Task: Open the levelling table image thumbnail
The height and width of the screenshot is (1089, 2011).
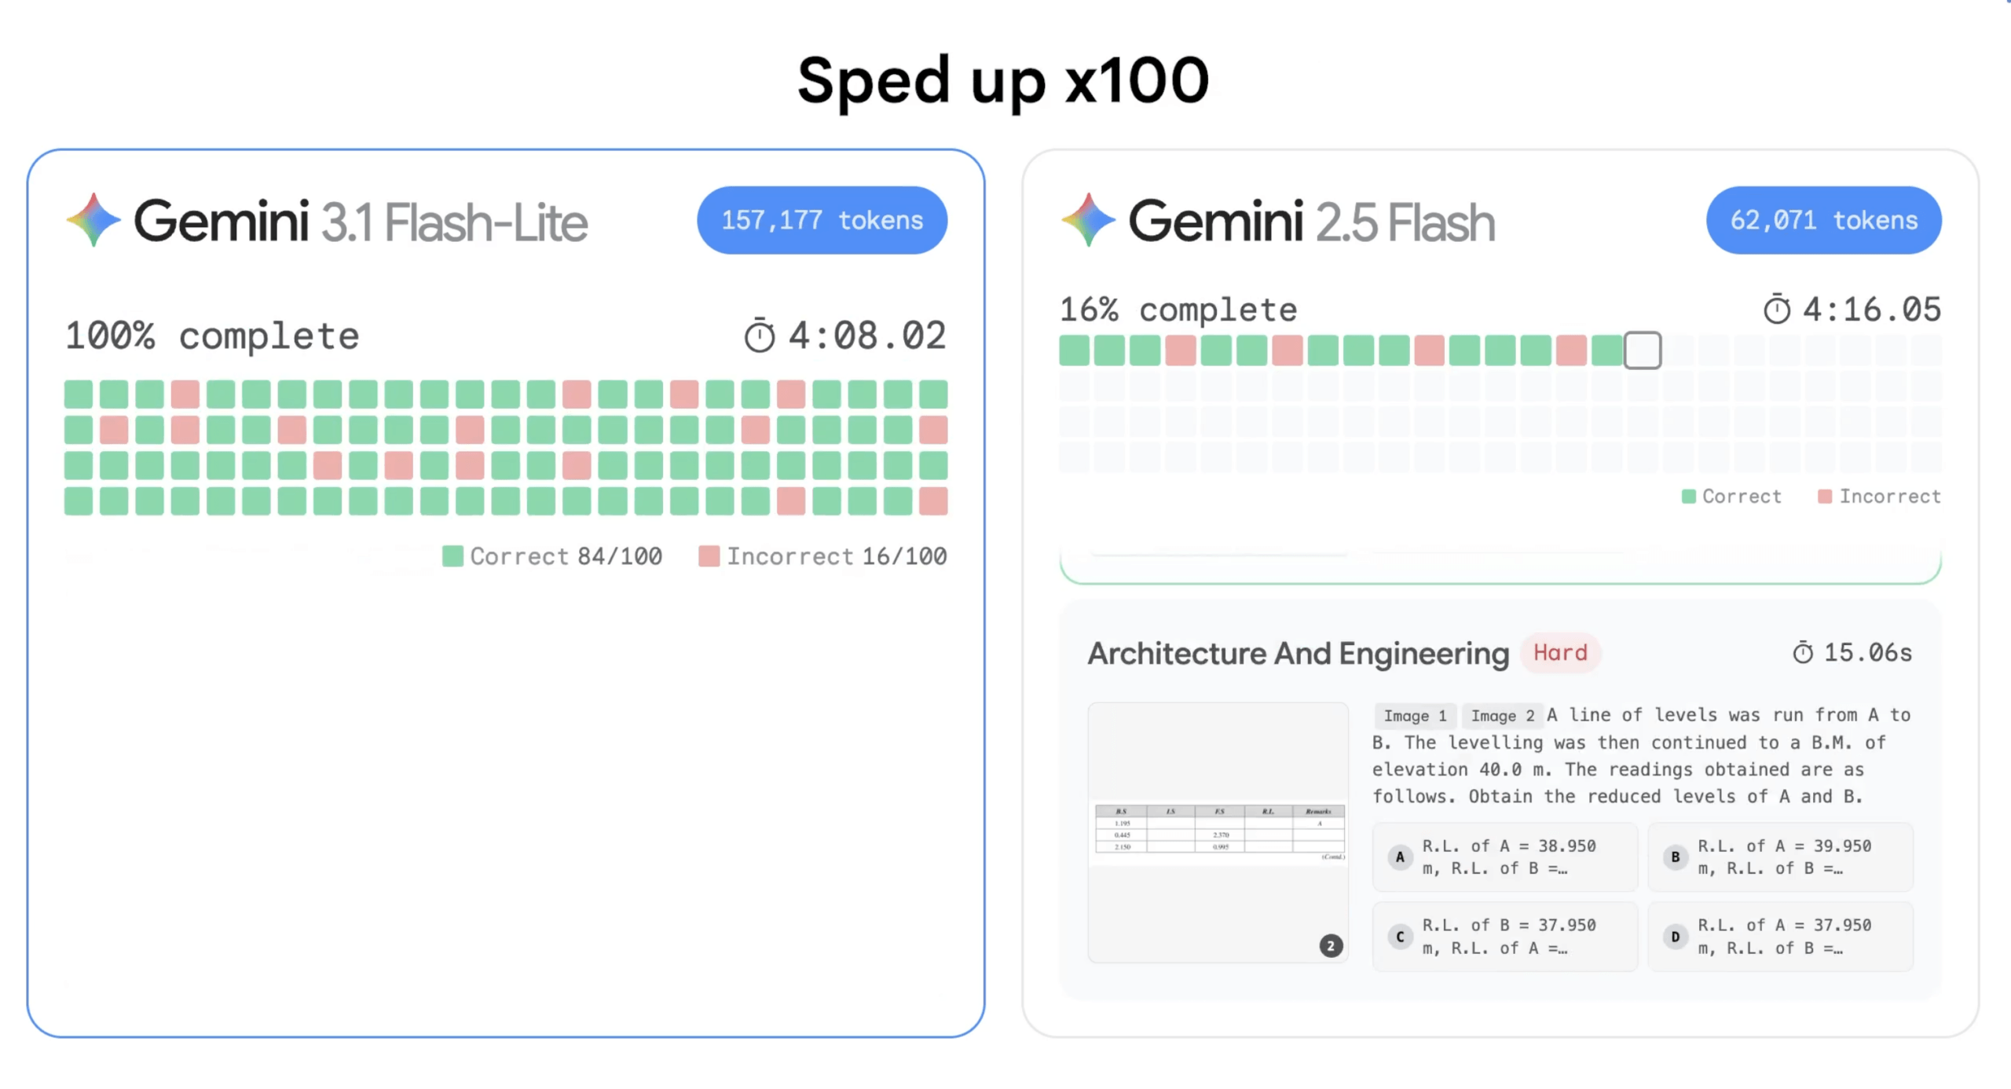Action: [1218, 832]
